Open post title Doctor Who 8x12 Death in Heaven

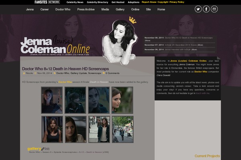tap(65, 69)
